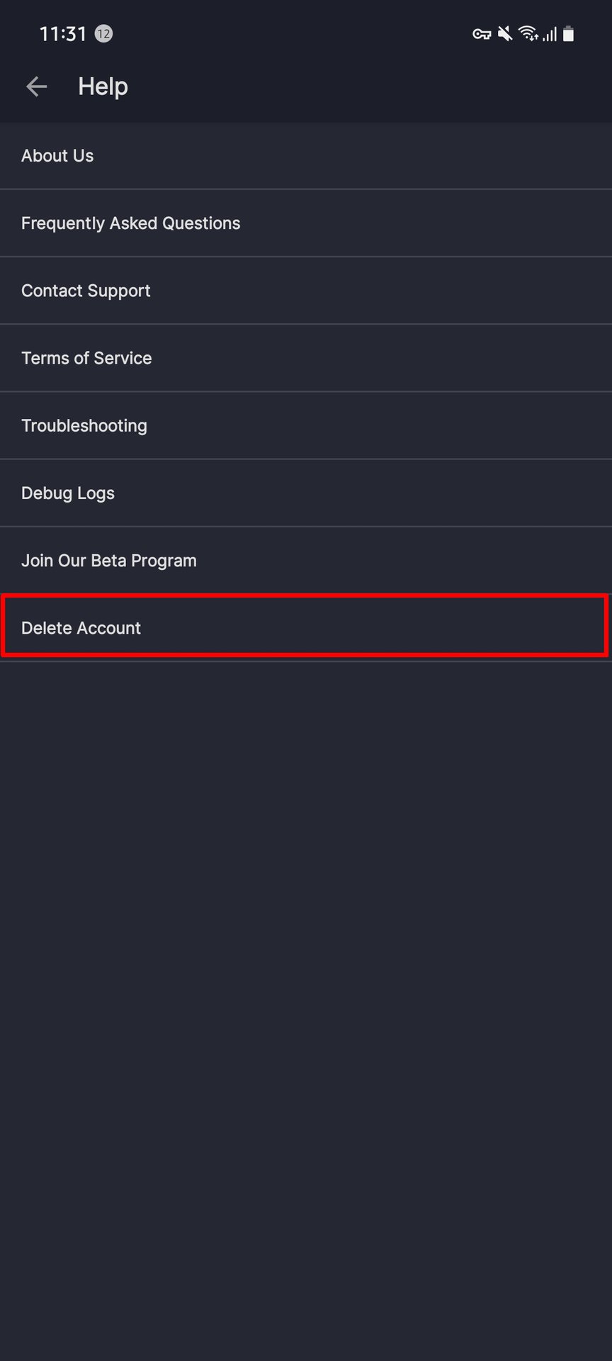This screenshot has height=1361, width=612.
Task: Choose the Delete Account option
Action: coord(81,627)
